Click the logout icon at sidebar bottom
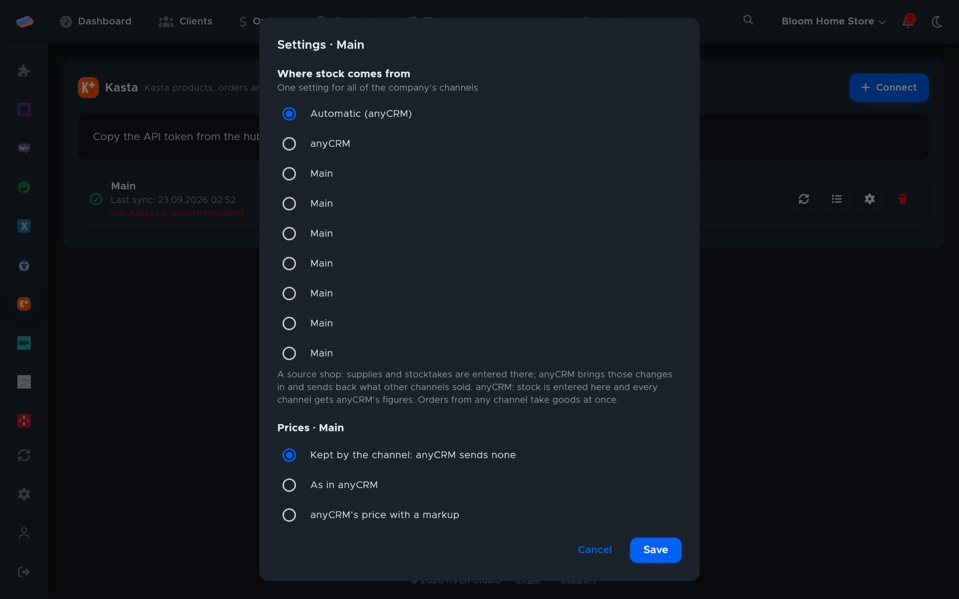 click(24, 572)
